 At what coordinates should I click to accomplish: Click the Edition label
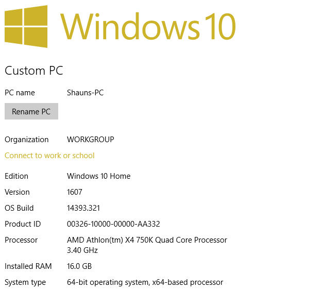pos(16,176)
